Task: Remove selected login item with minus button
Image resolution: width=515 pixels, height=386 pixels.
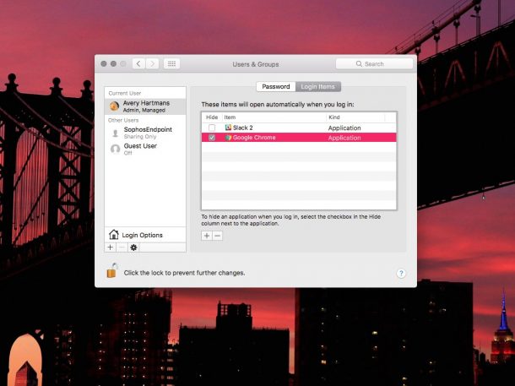Action: 217,236
